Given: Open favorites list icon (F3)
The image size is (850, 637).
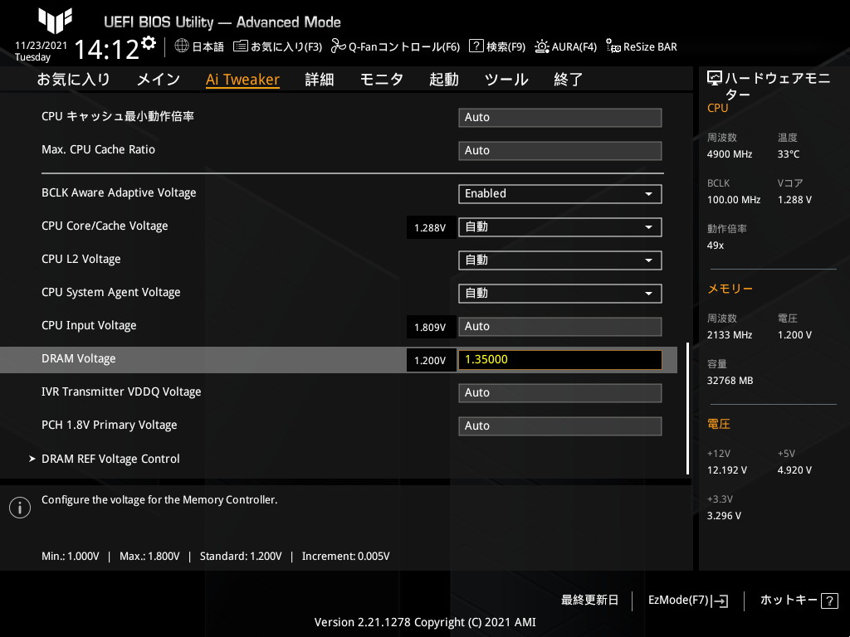Looking at the screenshot, I should point(240,46).
